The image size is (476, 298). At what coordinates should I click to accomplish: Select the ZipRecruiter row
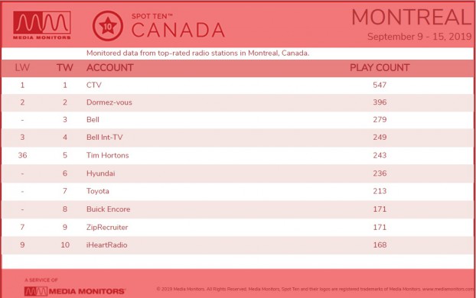tap(238, 228)
